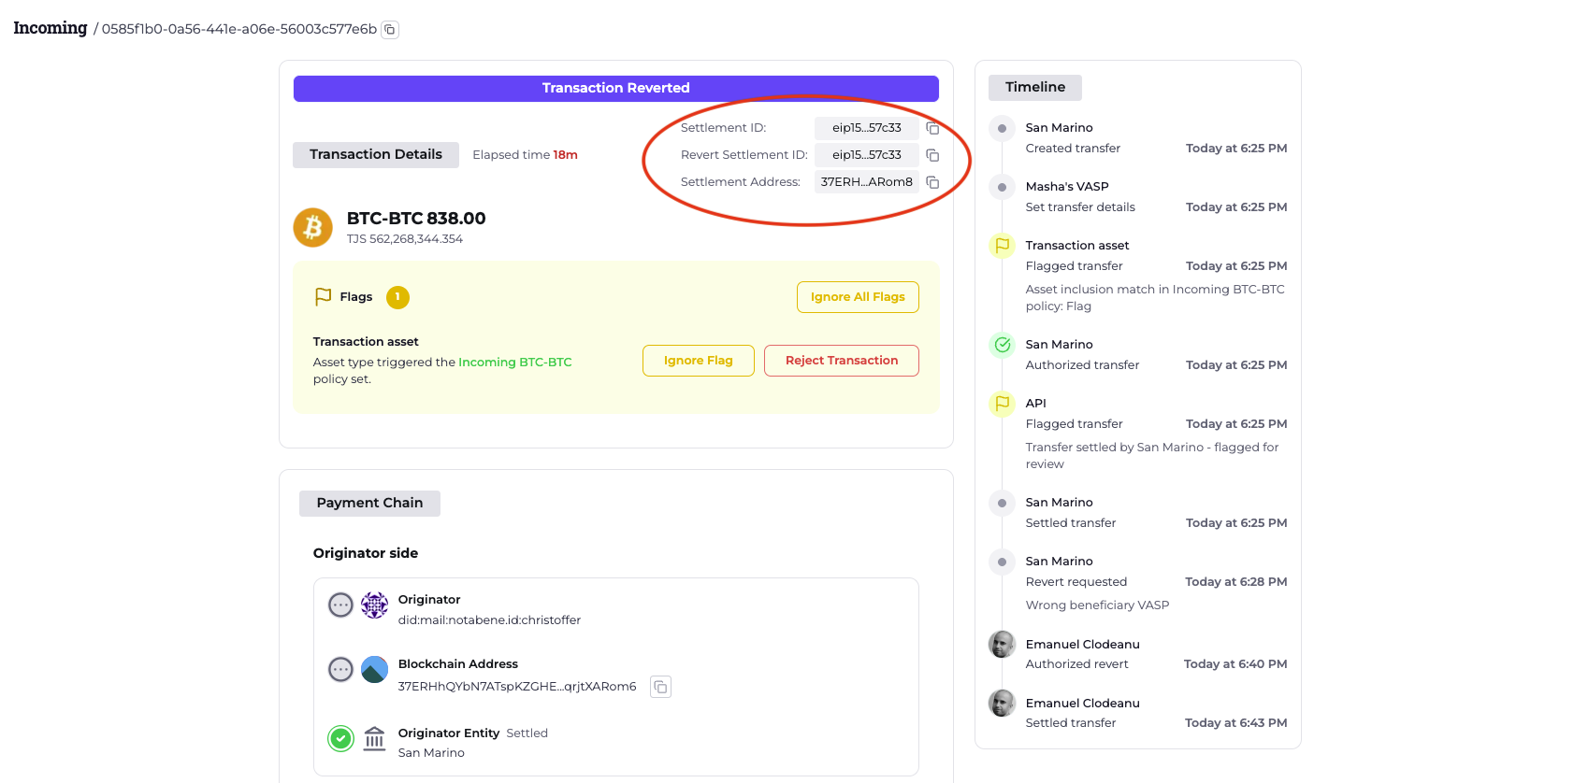Image resolution: width=1574 pixels, height=783 pixels.
Task: Click Emanuel Clodeanu's avatar for Settled transfer
Action: [1003, 704]
